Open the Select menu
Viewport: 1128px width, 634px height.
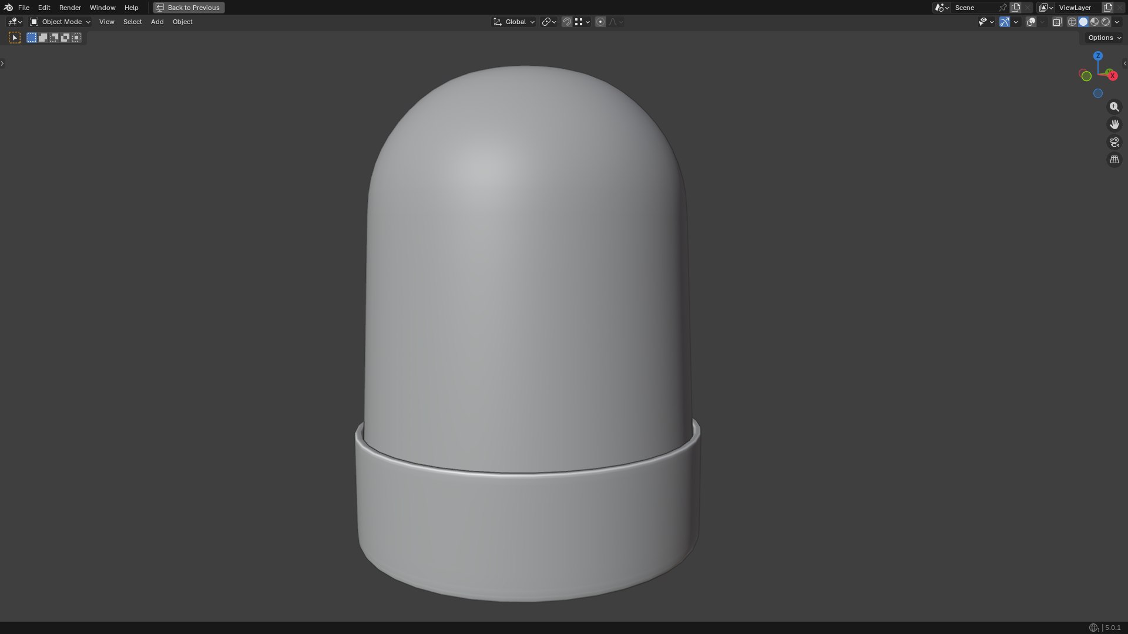[133, 22]
